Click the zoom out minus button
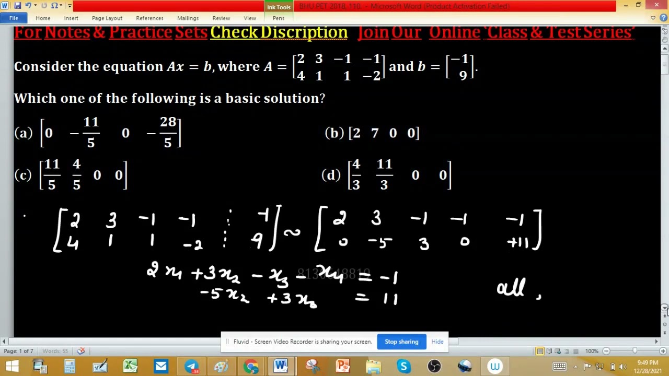Viewport: 669px width, 376px height. point(606,351)
